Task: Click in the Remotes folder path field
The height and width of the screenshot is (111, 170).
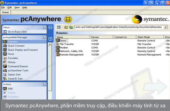Action: pos(119,27)
